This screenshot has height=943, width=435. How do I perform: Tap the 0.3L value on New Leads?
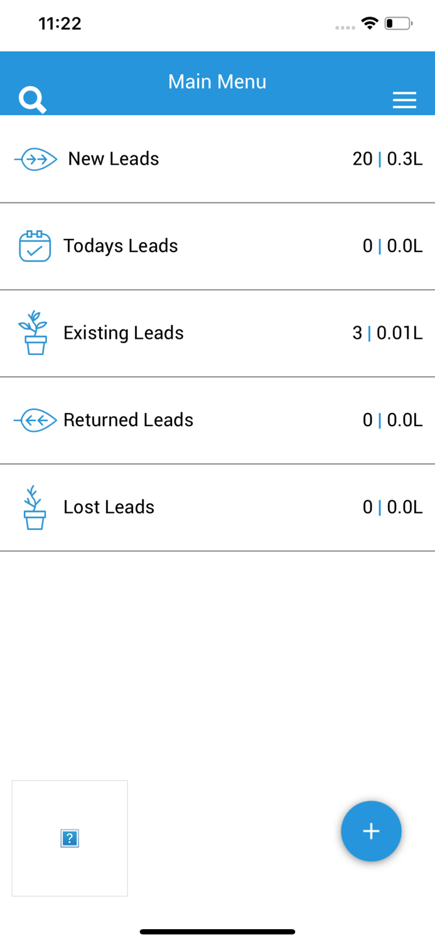pyautogui.click(x=405, y=159)
